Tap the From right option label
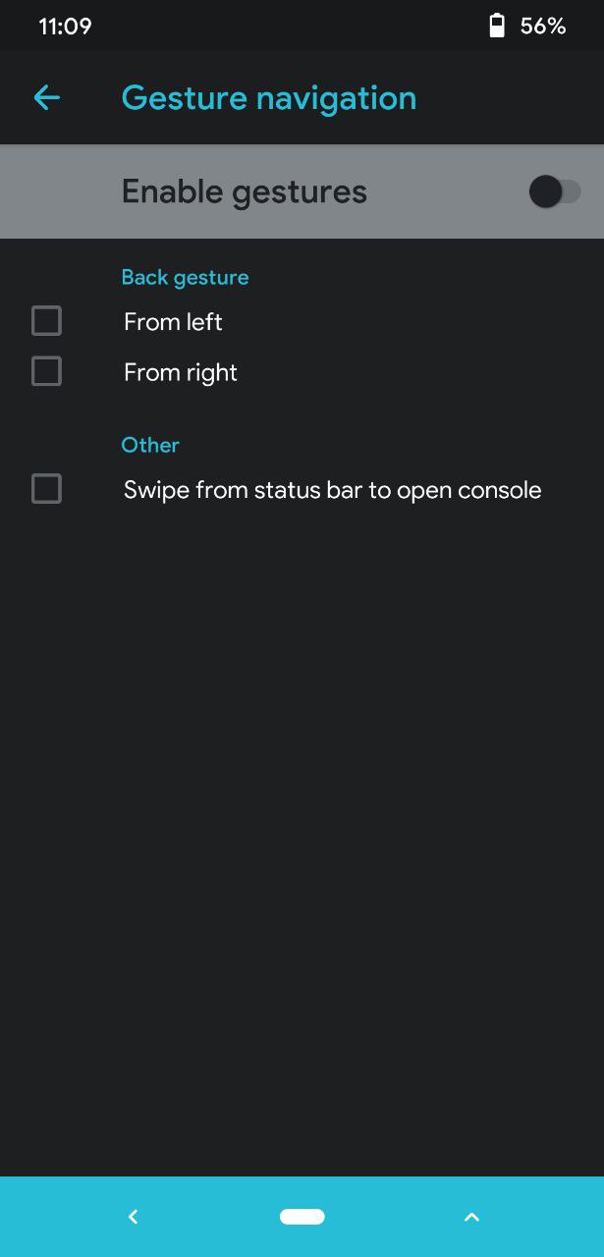Screen dimensions: 604x1257 [x=181, y=373]
